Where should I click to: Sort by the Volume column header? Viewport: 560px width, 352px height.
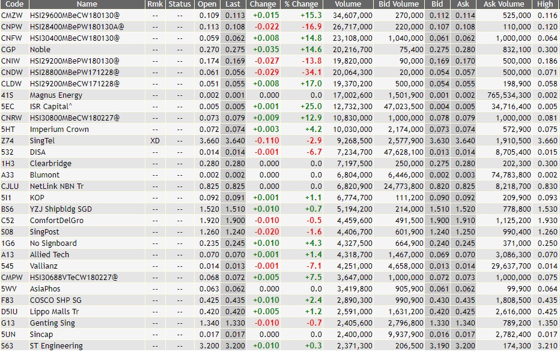coord(348,4)
